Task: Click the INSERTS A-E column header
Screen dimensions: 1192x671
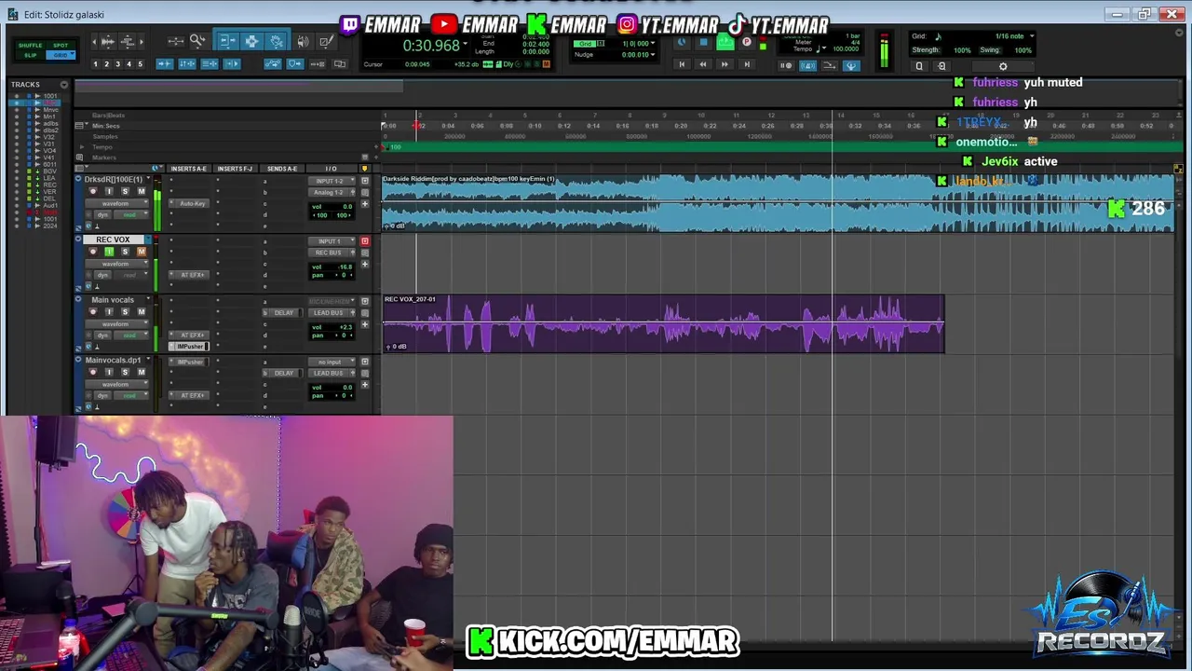Action: [189, 169]
